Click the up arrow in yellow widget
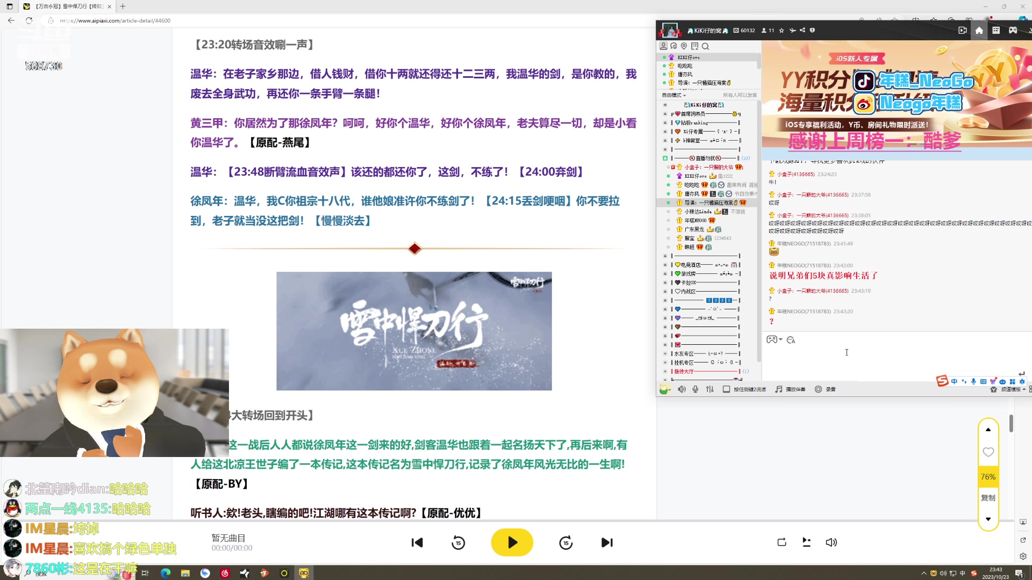This screenshot has width=1032, height=580. pos(988,430)
